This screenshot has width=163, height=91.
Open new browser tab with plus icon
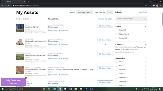coord(29,2)
